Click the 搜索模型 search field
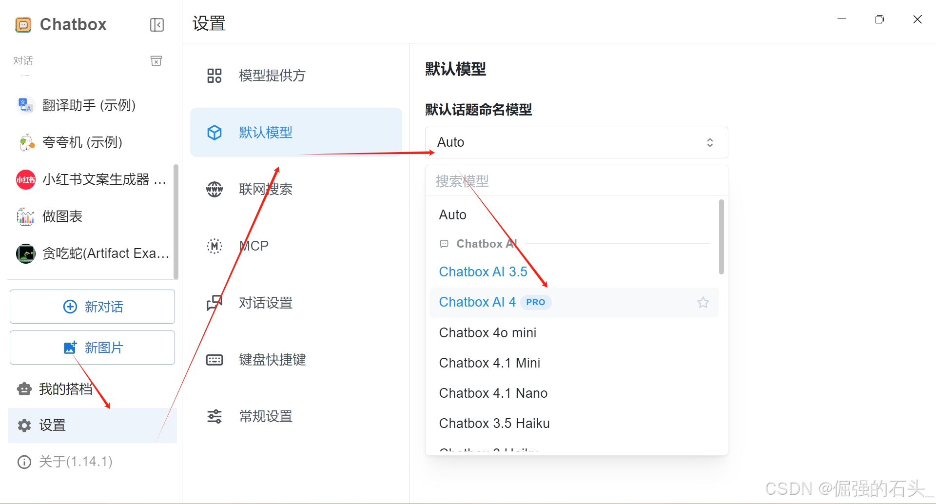Screen dimensions: 936x504 tap(576, 181)
